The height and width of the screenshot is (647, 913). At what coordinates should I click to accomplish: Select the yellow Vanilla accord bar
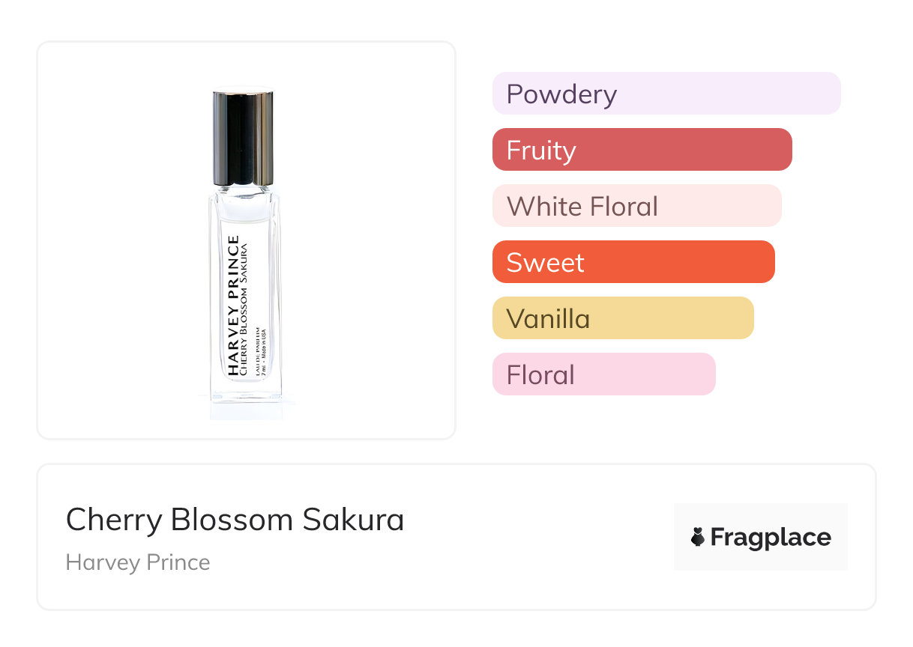point(622,318)
